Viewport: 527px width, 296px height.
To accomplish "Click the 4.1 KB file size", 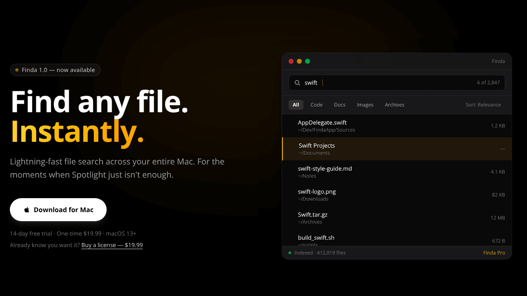I will (x=498, y=172).
